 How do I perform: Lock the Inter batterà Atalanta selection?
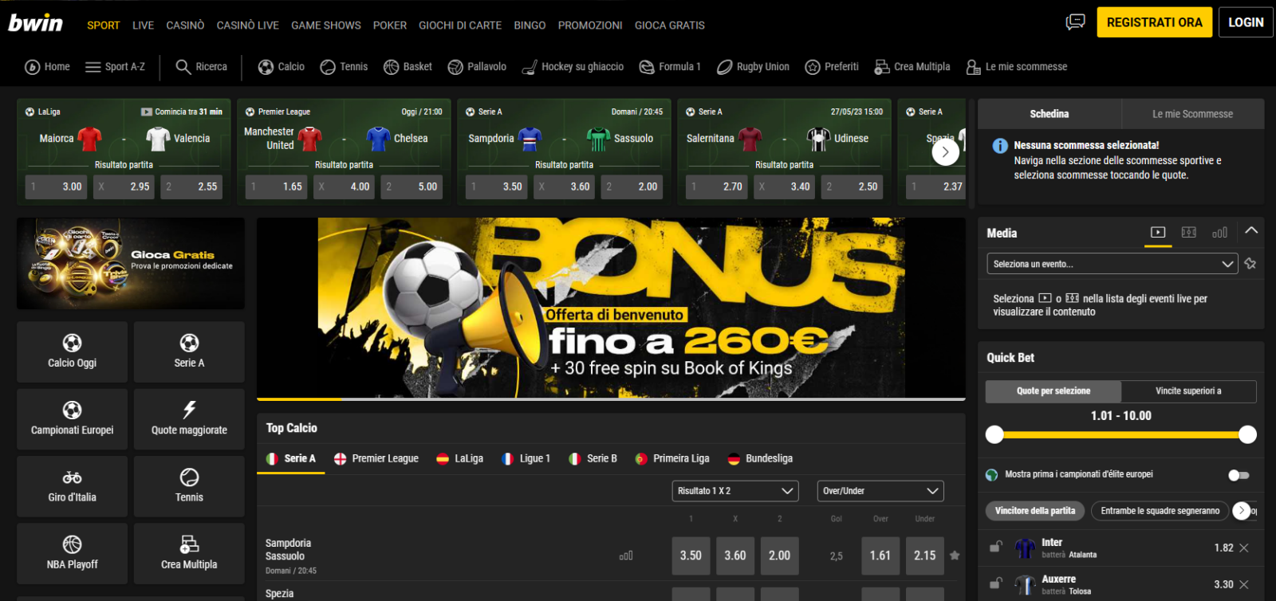point(996,547)
